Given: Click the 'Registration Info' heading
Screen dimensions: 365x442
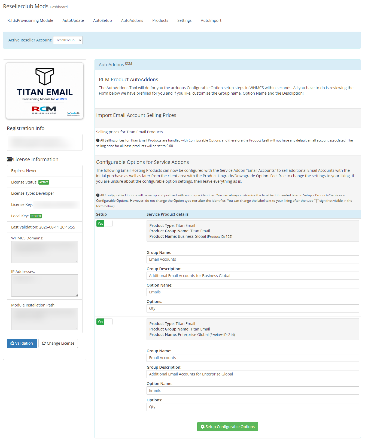Looking at the screenshot, I should (26, 128).
